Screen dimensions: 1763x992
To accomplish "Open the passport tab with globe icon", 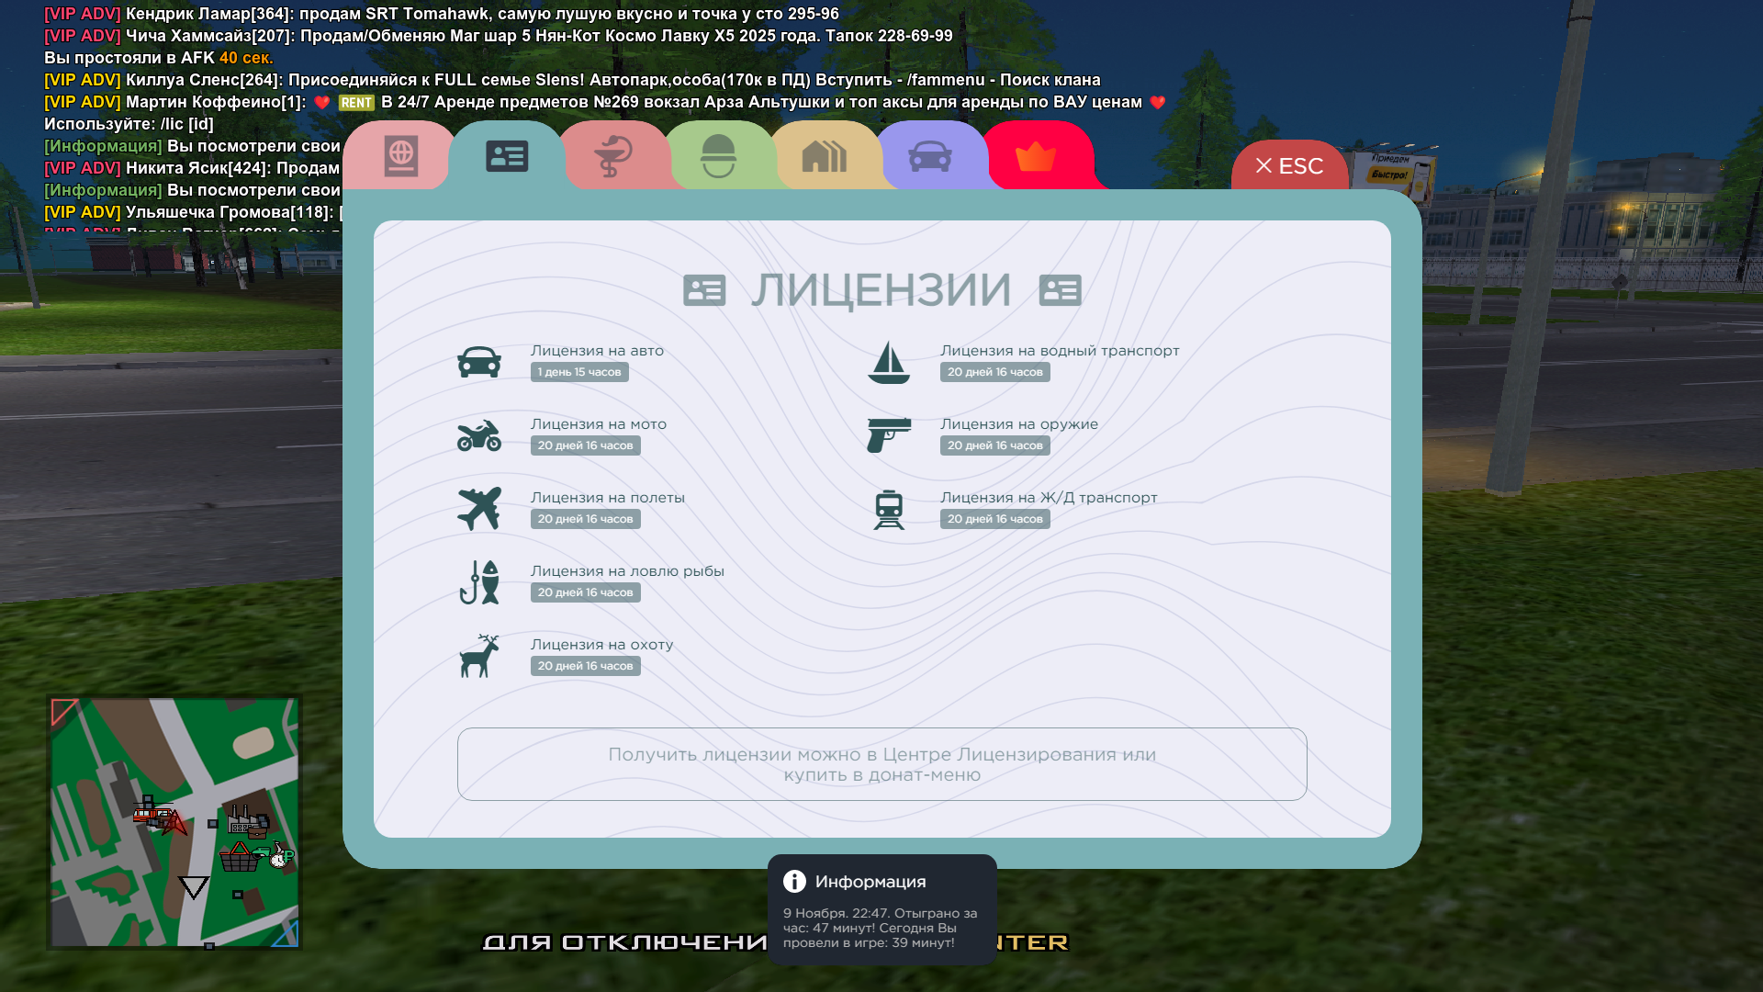I will click(x=401, y=156).
